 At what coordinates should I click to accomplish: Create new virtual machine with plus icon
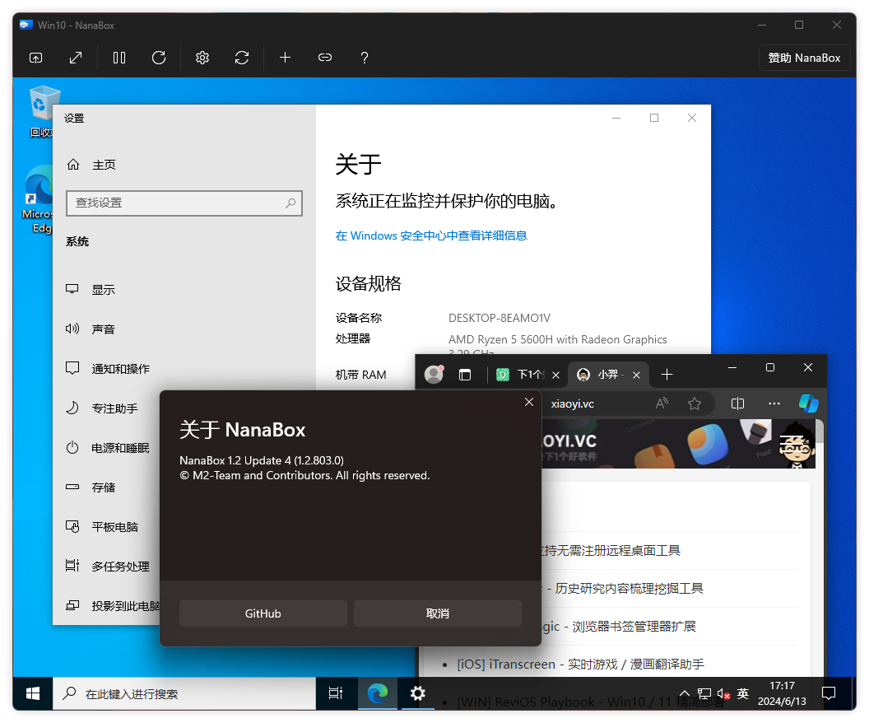(285, 58)
